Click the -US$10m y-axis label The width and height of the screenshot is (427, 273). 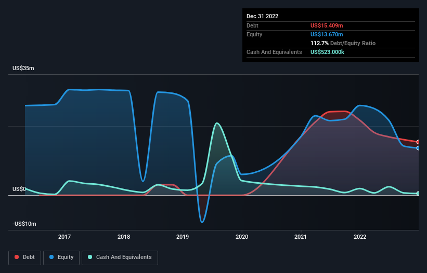[x=24, y=224]
